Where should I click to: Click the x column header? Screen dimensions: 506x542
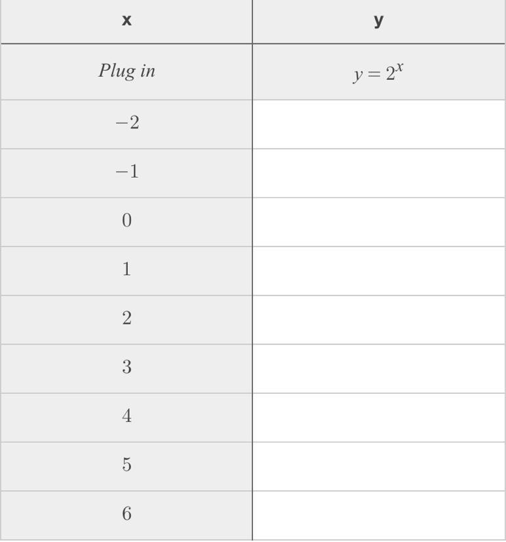pos(126,21)
